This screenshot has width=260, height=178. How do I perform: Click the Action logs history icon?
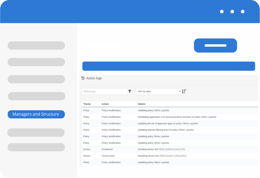click(83, 78)
